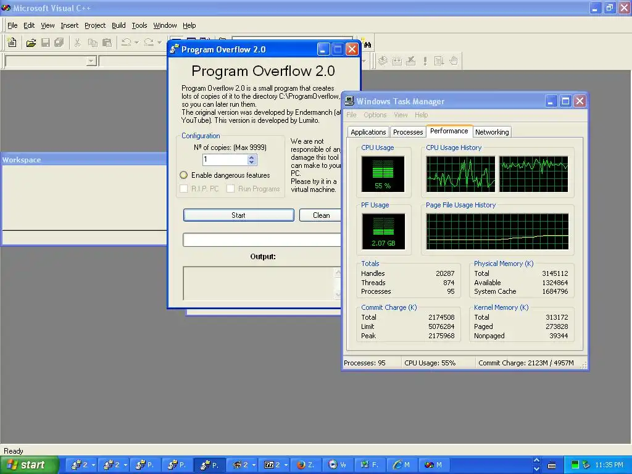Viewport: 632px width, 474px height.
Task: Click taskbar scroll up arrow
Action: (x=536, y=460)
